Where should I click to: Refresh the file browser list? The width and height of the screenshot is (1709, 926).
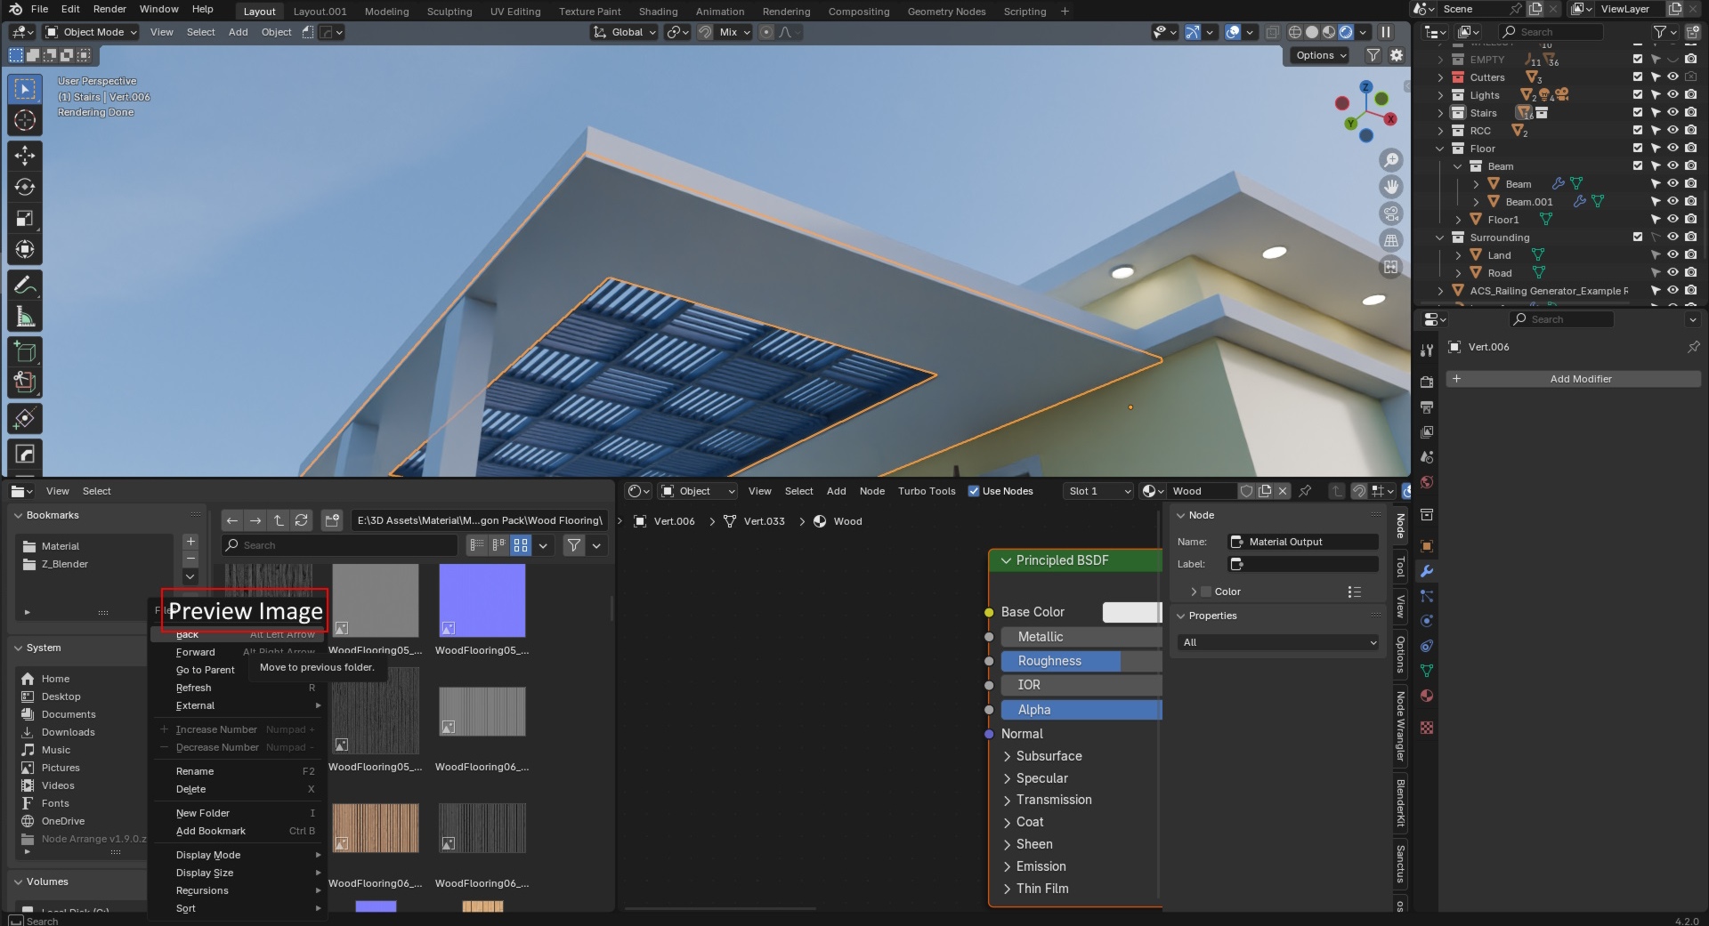tap(302, 520)
